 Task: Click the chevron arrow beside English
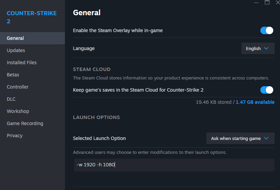266,48
